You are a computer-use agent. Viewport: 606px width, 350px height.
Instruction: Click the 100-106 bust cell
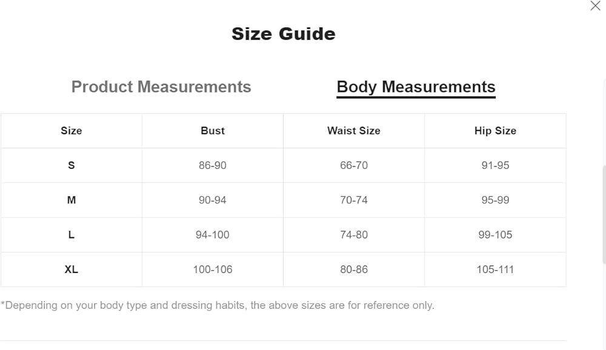coord(213,269)
